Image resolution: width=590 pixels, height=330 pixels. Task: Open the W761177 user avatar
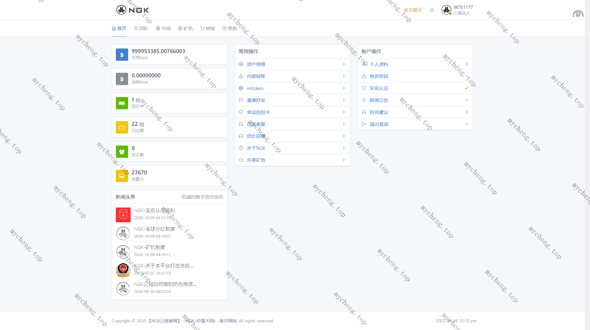[446, 10]
